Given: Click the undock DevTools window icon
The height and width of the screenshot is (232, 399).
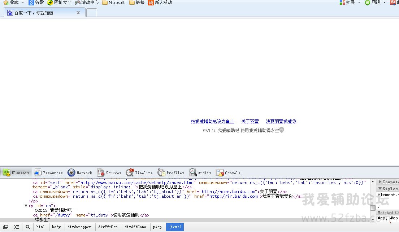Looking at the screenshot, I should (x=6, y=227).
